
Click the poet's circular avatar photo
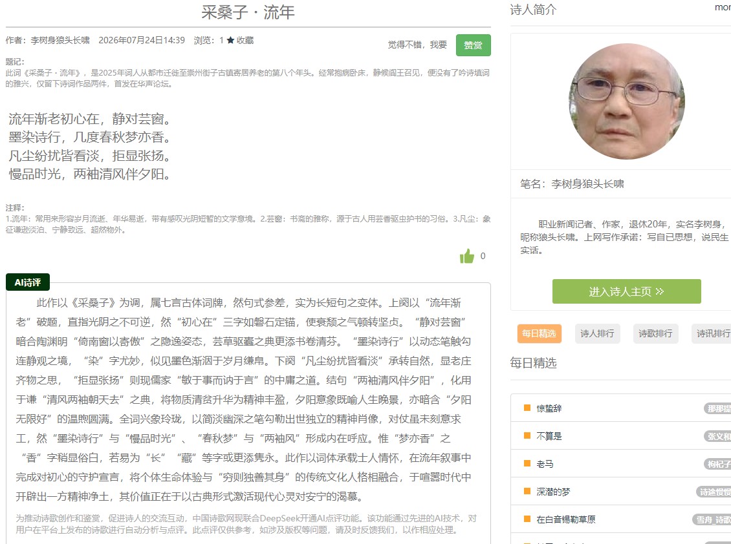627,101
